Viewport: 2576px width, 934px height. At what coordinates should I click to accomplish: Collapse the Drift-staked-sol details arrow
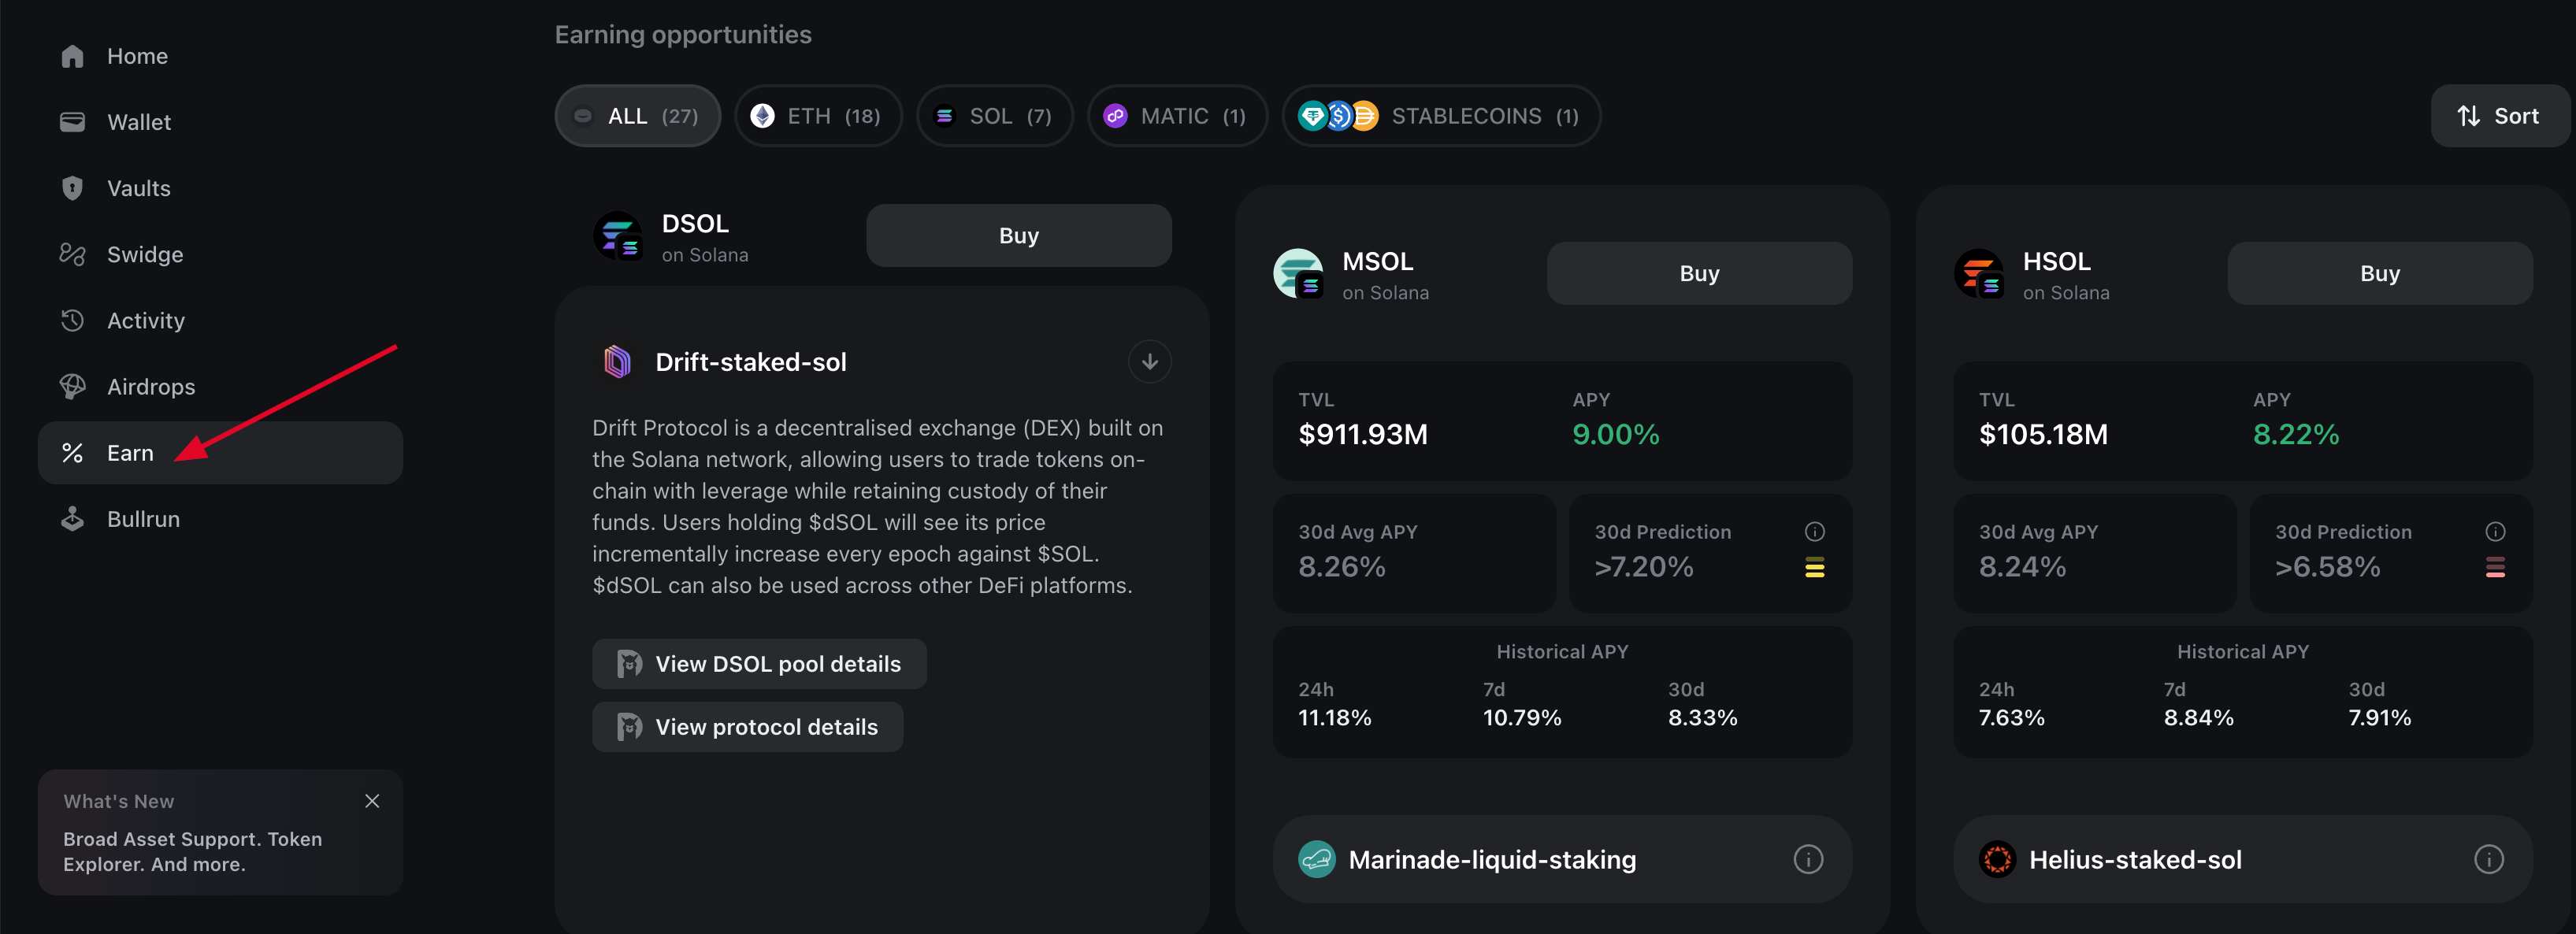pos(1149,362)
